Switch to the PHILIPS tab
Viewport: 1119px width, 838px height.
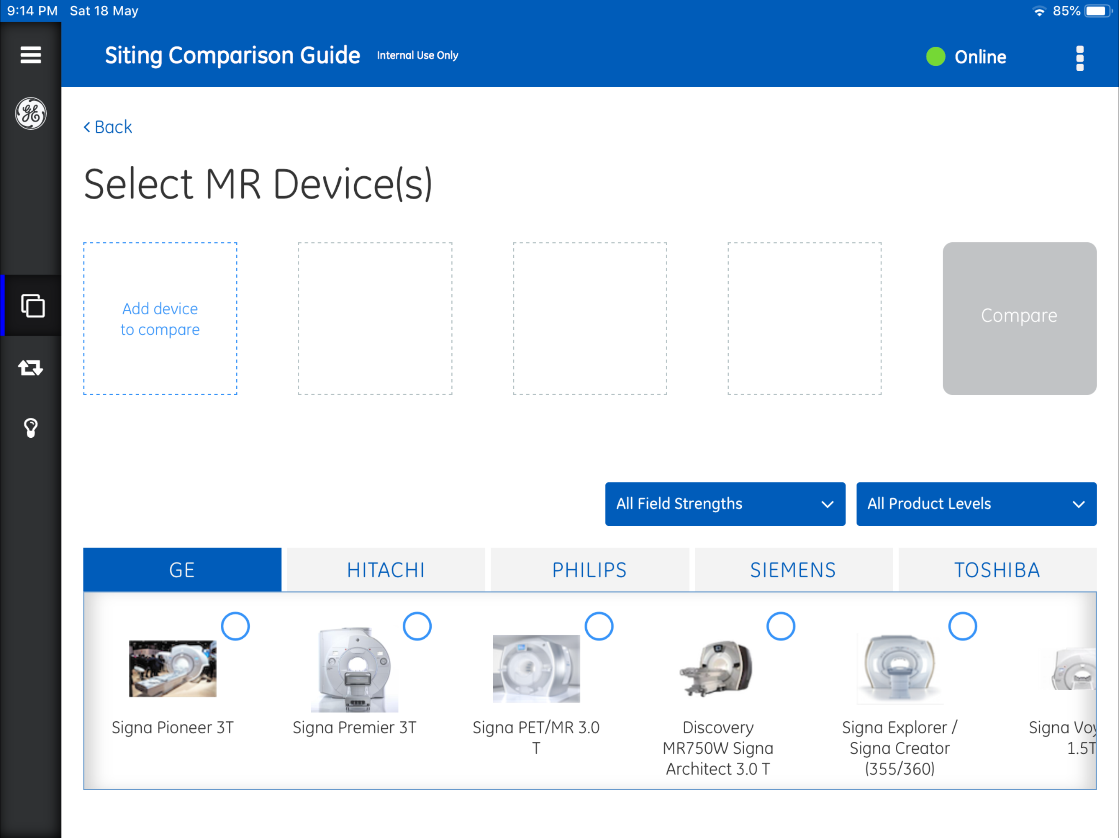pos(590,570)
